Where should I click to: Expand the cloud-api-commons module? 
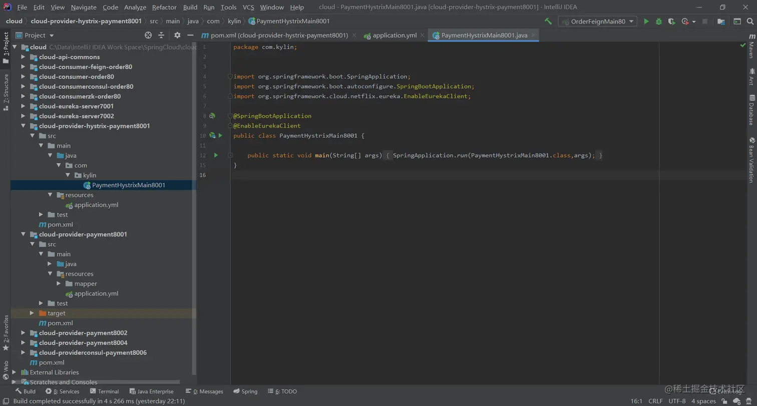[23, 57]
